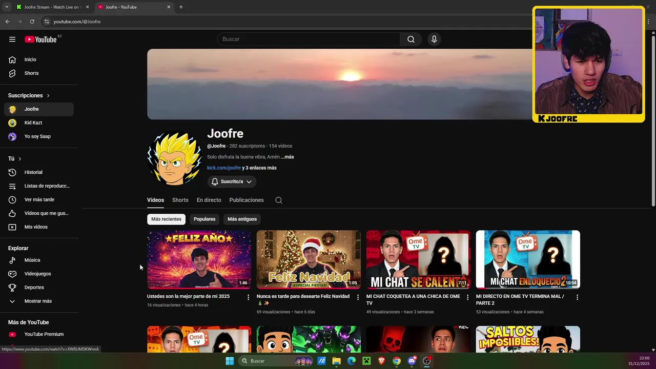Select the Más antiguos filter chip

pos(242,219)
